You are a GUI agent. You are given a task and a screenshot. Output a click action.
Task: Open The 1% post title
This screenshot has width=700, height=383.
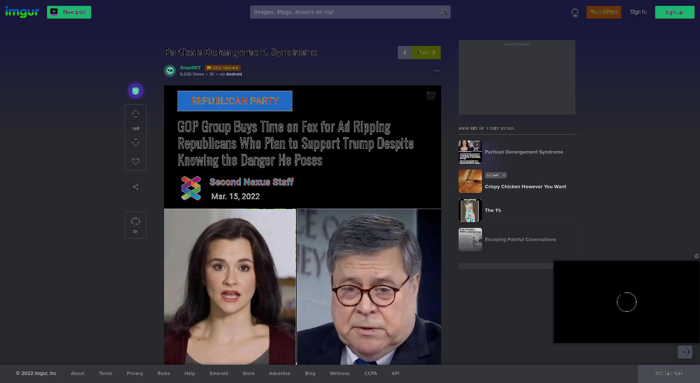tap(493, 210)
